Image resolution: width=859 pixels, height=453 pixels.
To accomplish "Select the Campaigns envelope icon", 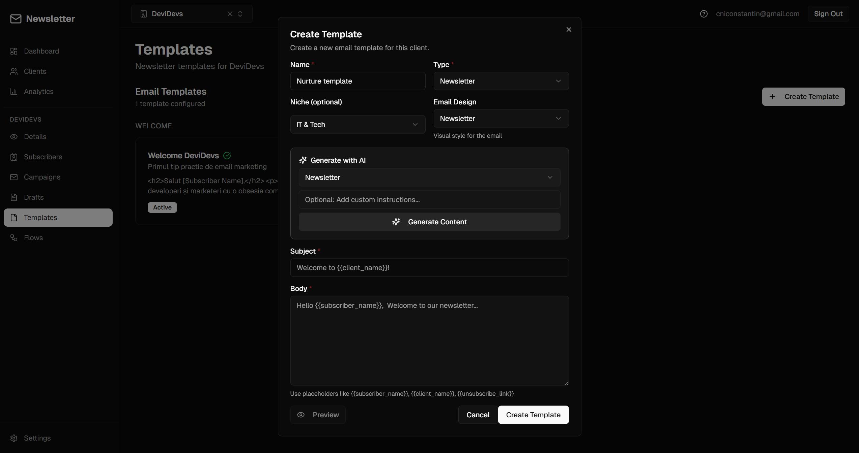I will click(x=14, y=177).
